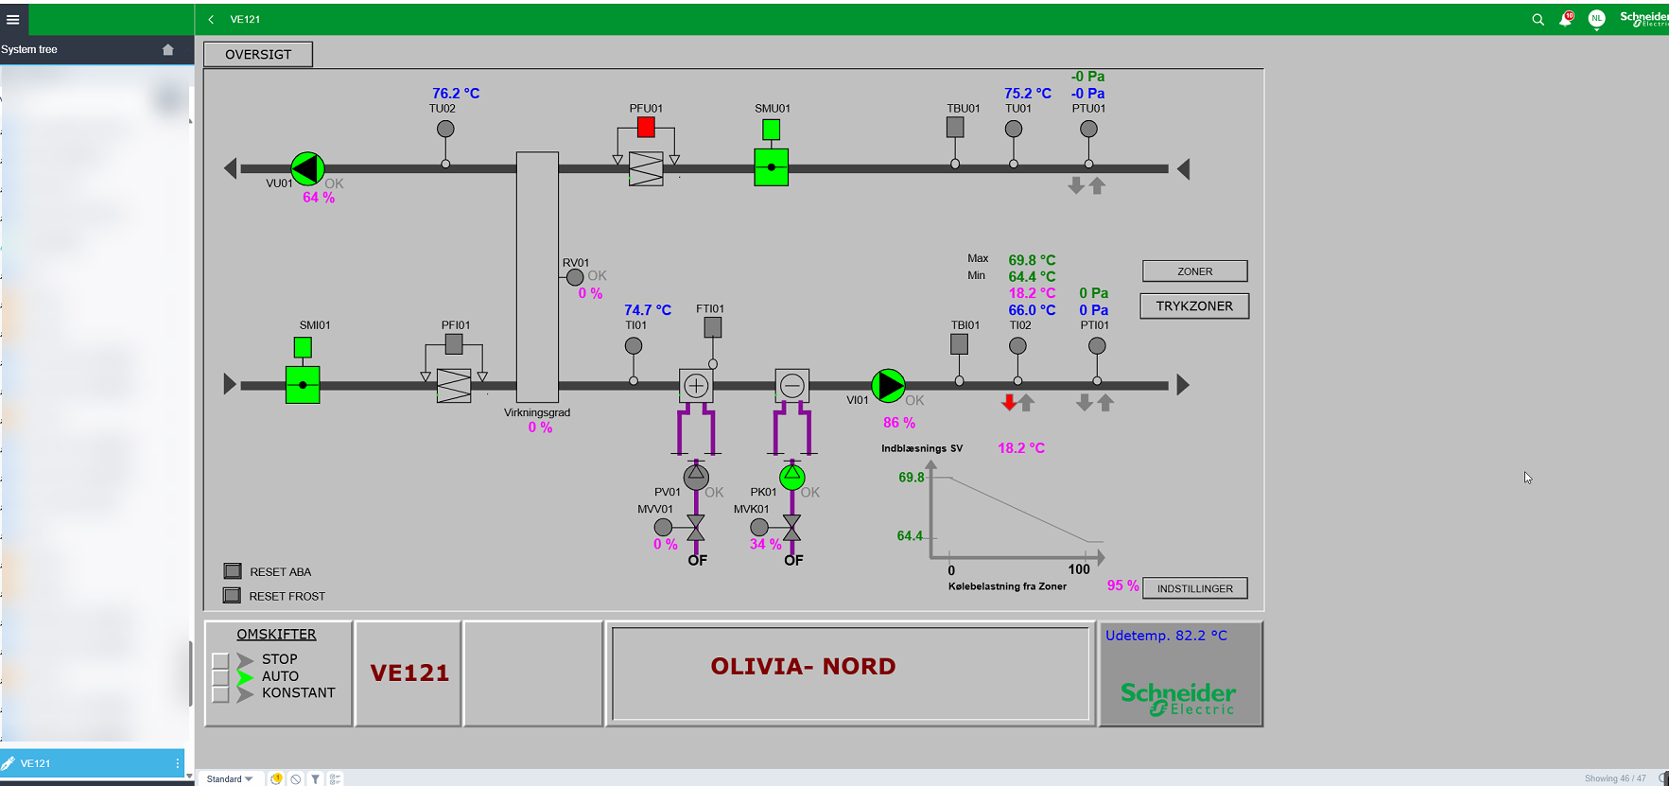Click the 34 % MVK01 valve value
This screenshot has width=1669, height=786.
tap(766, 545)
